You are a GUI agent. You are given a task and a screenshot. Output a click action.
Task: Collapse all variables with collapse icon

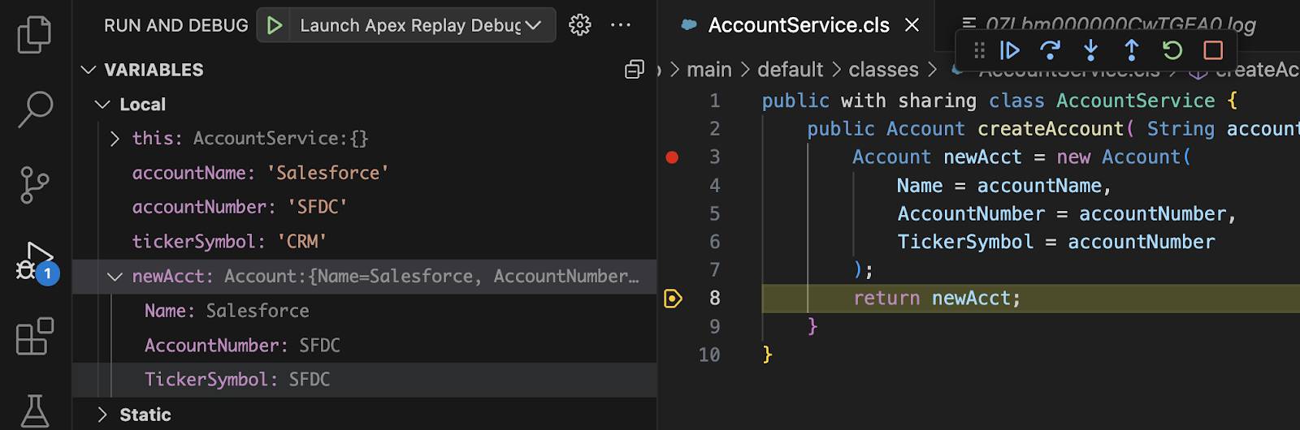coord(635,70)
